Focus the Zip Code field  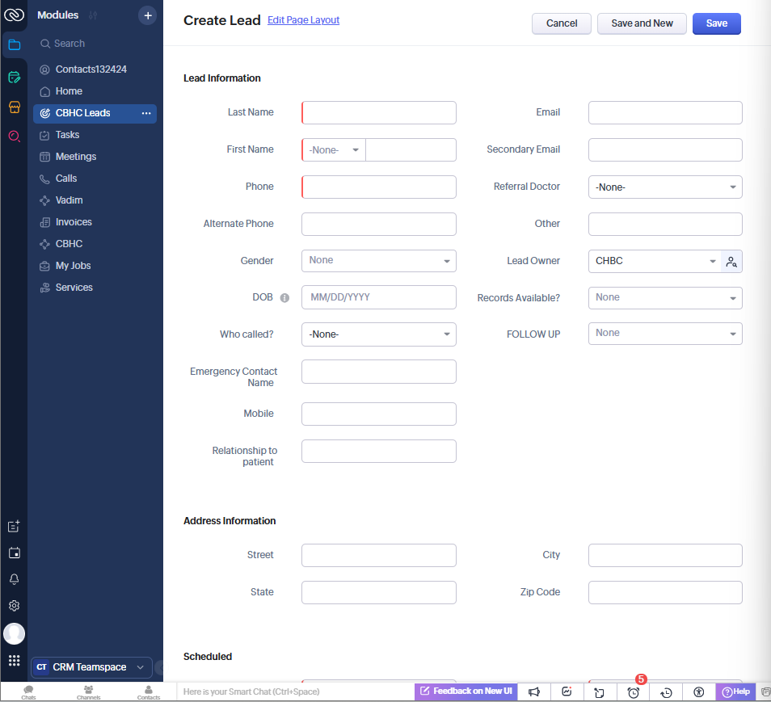[665, 593]
